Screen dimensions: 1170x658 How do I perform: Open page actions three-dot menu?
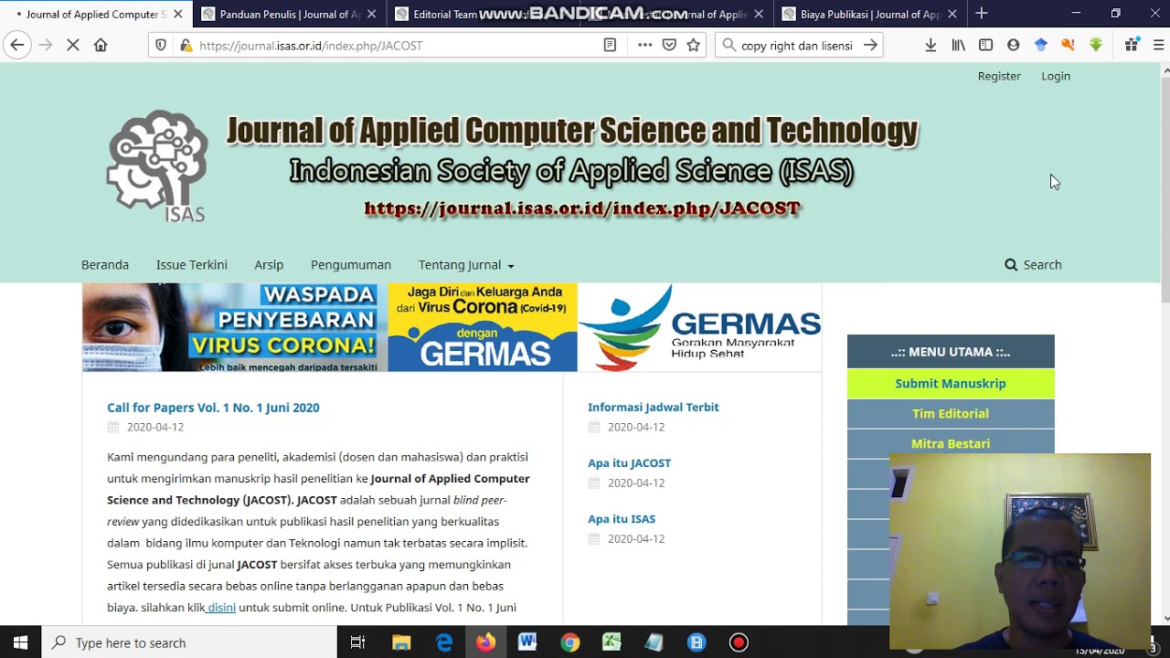pyautogui.click(x=645, y=45)
